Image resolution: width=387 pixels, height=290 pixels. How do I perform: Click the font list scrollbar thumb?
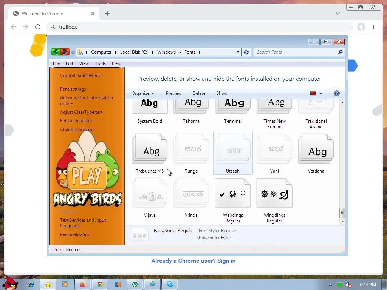(342, 213)
